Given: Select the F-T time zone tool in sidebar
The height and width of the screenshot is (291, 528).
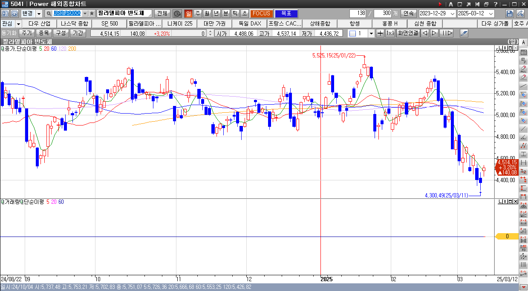Looking at the screenshot, I should pos(523,239).
